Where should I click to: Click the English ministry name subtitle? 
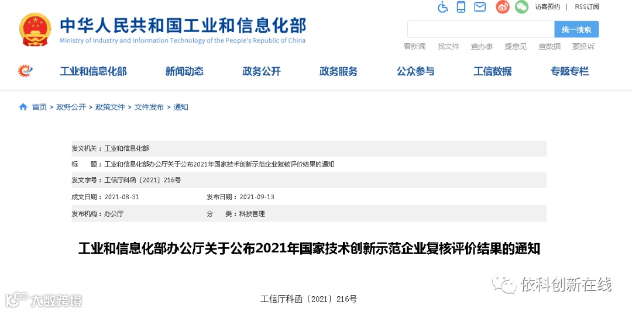(183, 40)
